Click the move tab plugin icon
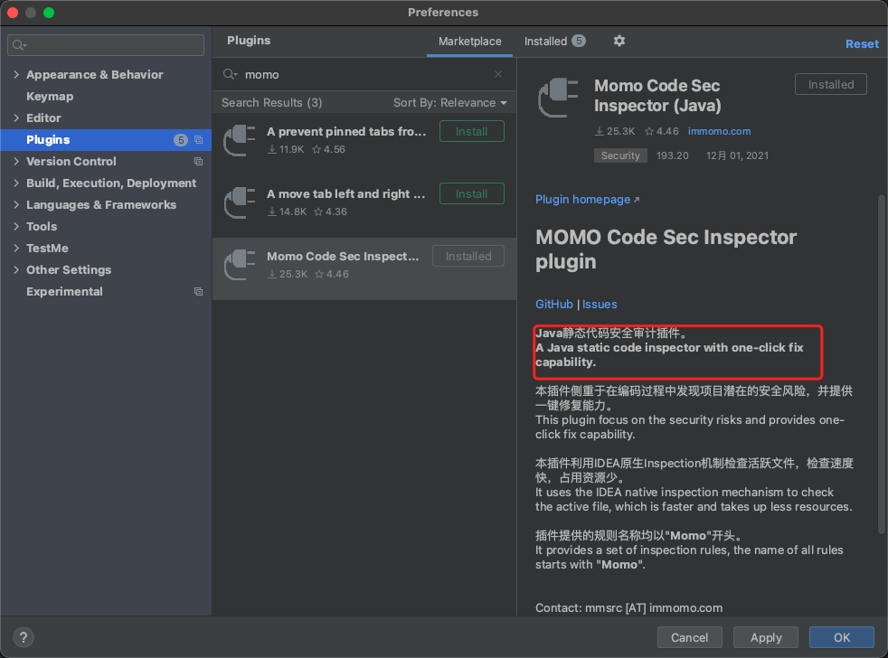The width and height of the screenshot is (888, 658). [240, 202]
